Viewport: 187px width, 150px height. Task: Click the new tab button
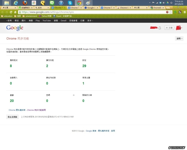coord(168,8)
